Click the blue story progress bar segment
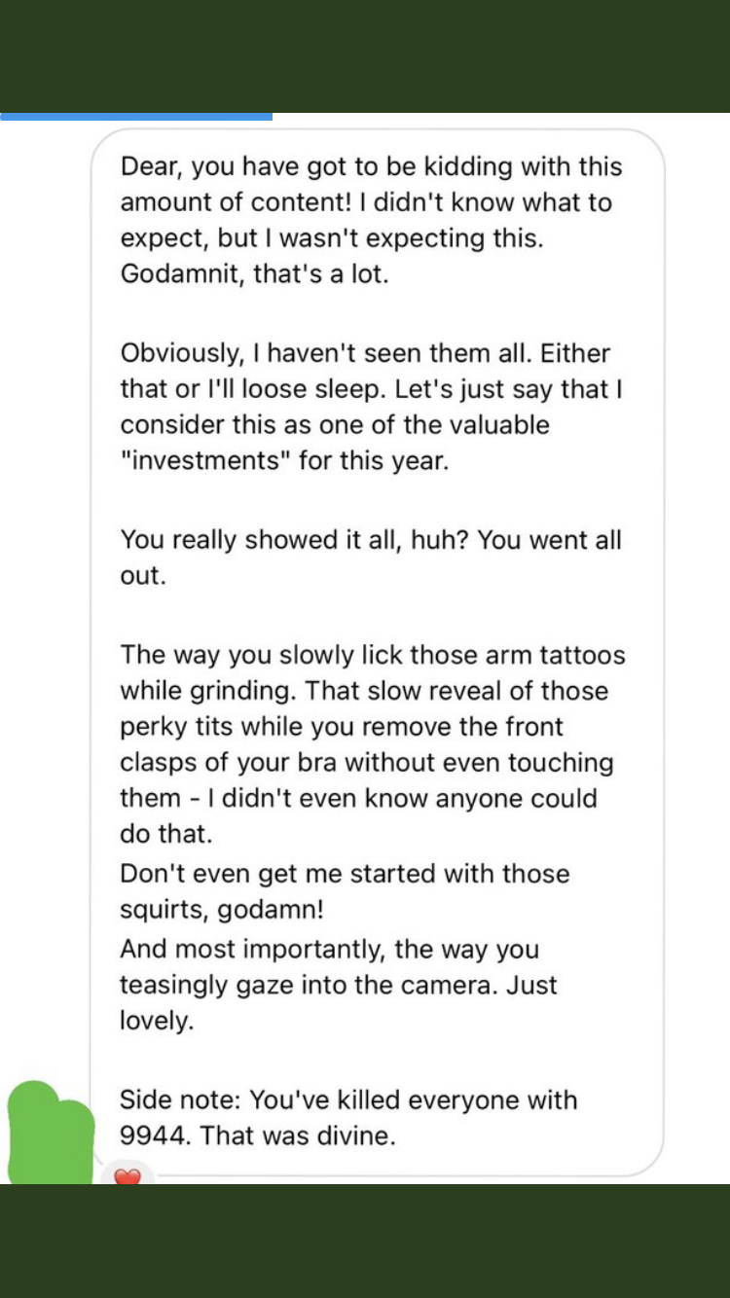Image resolution: width=730 pixels, height=1298 pixels. coord(136,117)
